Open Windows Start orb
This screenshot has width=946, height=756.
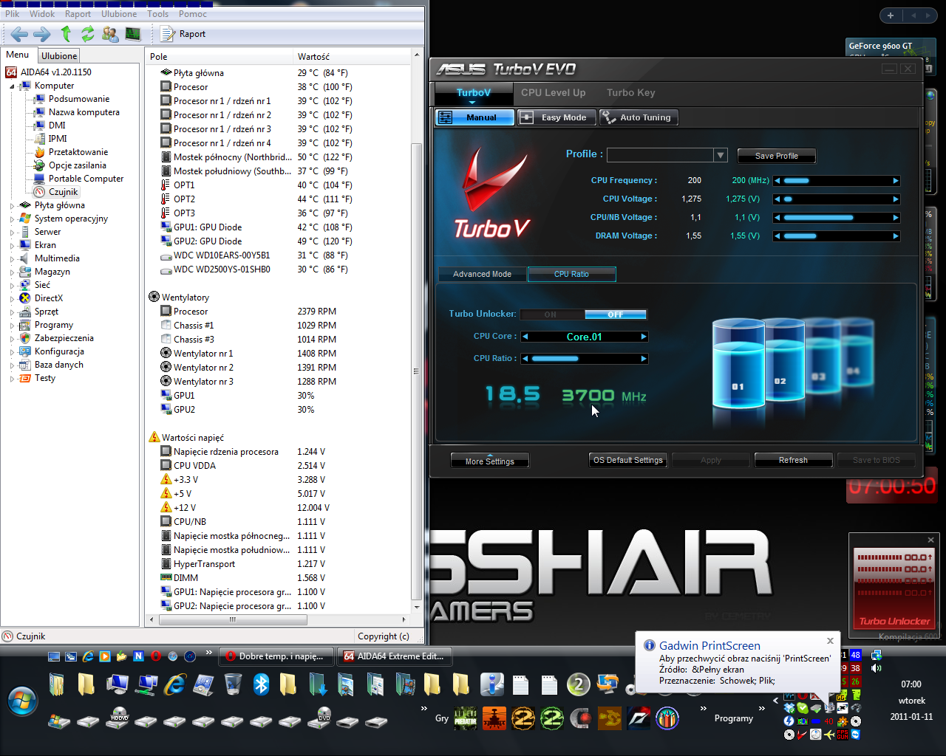(x=22, y=700)
